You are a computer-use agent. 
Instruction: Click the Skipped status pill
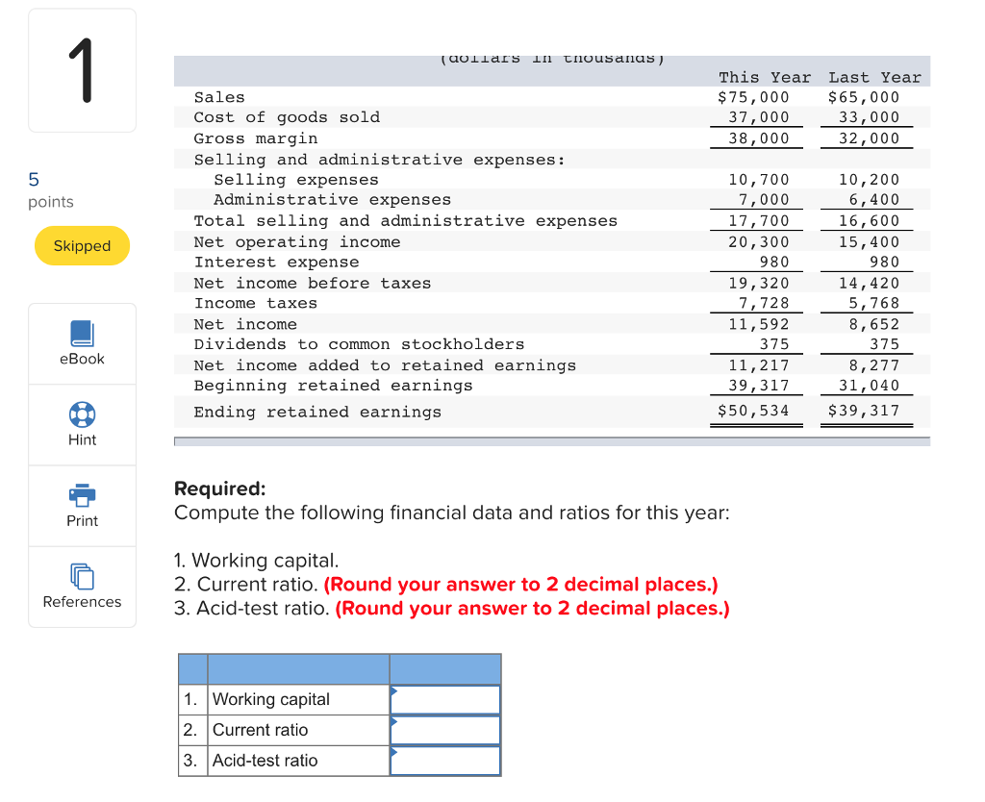coord(82,245)
